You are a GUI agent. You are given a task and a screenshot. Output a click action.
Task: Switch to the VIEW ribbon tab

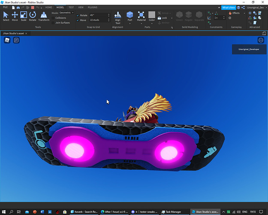coord(81,7)
